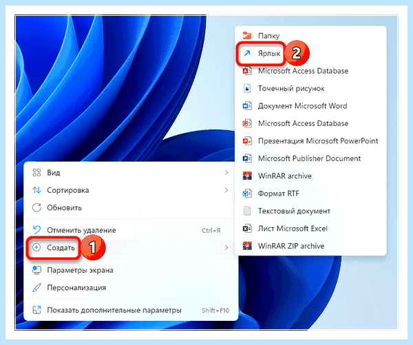Click the bitmap icon beside Точечный рисунок
Screen dimensions: 413x345
[247, 89]
